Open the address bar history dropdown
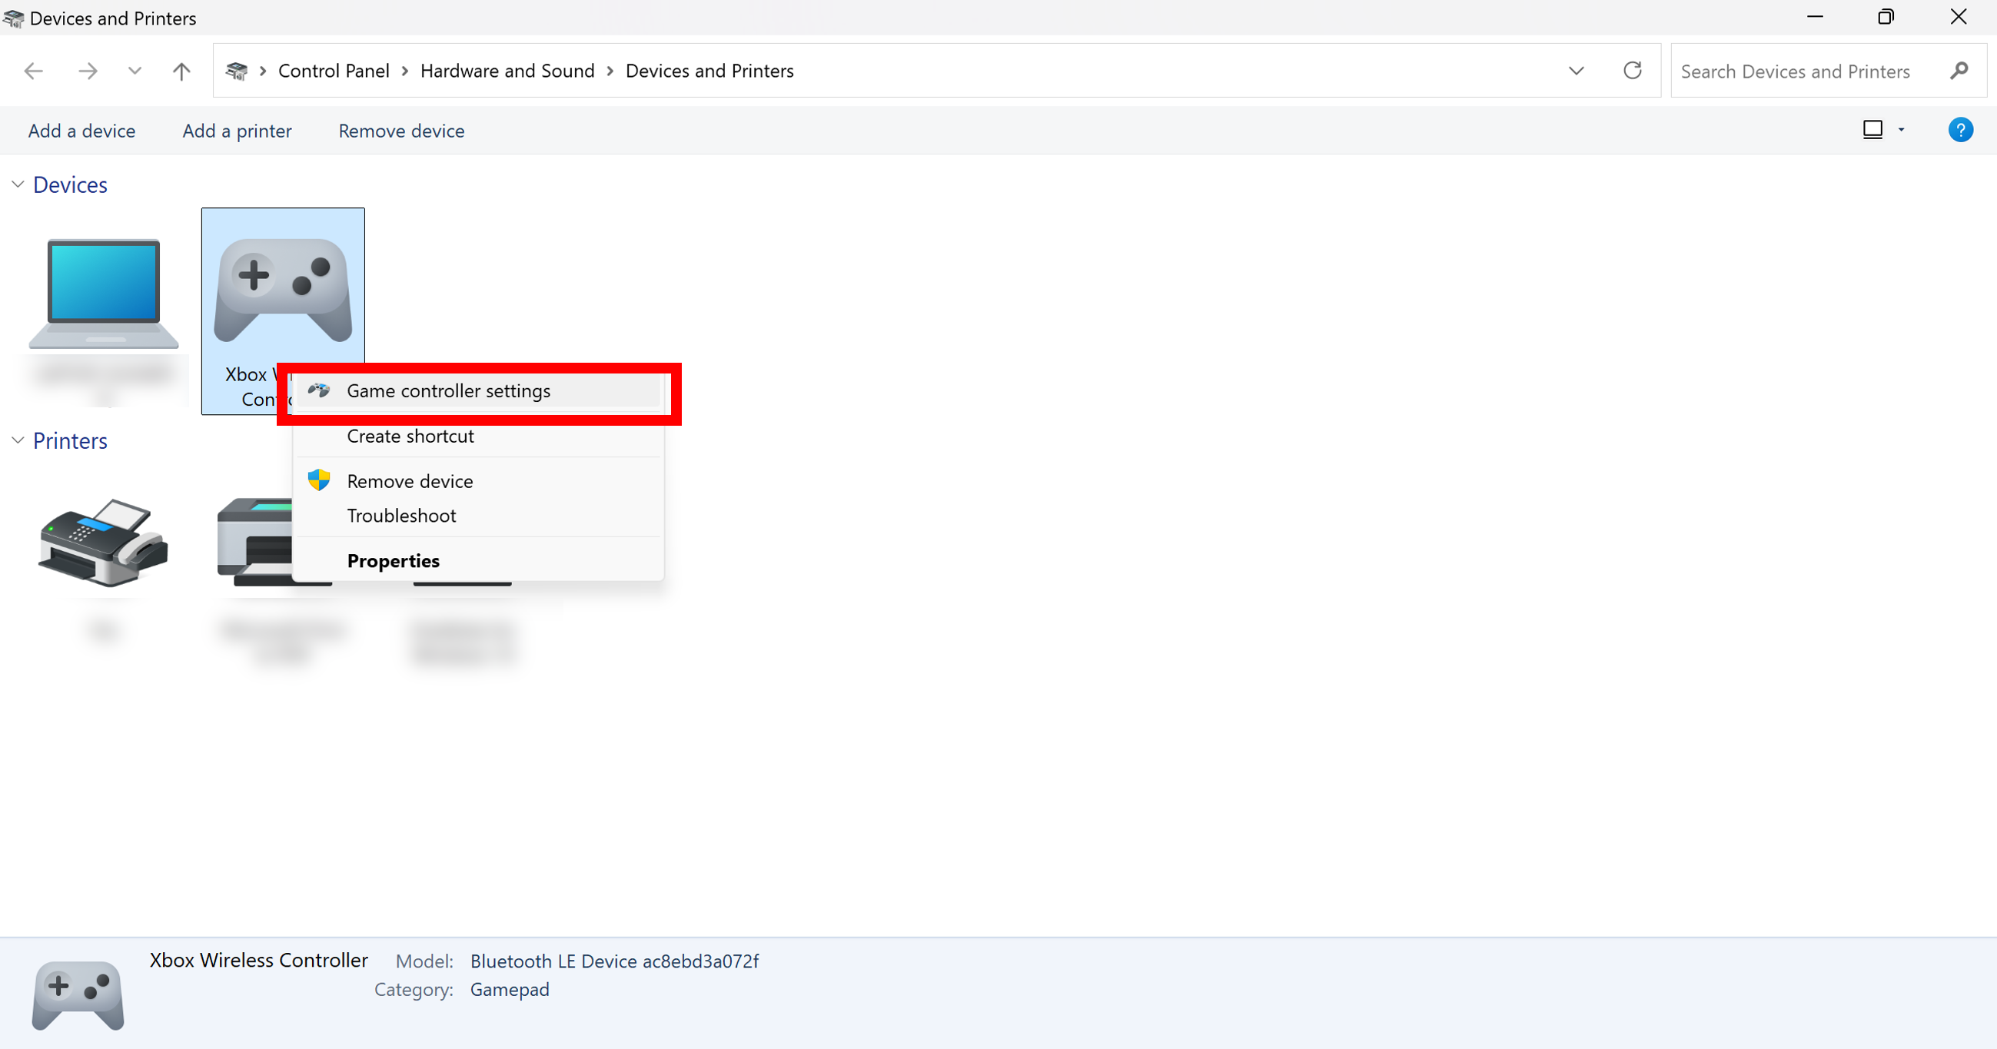 [1575, 71]
